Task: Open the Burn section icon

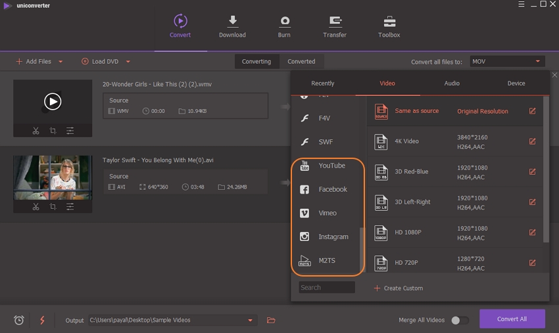Action: click(x=284, y=21)
